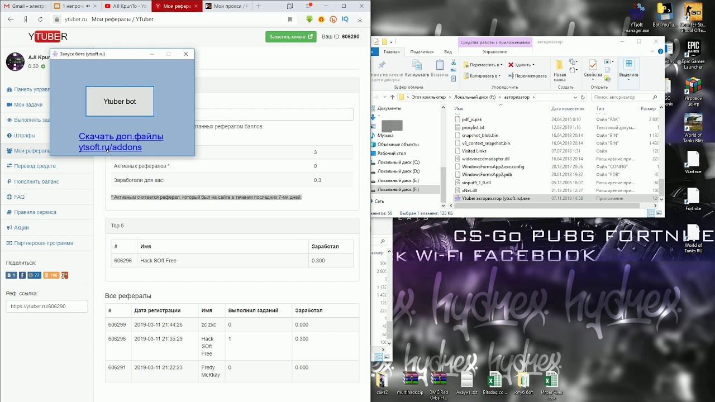Open Удалить dropdown arrow
The image size is (715, 402).
[533, 65]
